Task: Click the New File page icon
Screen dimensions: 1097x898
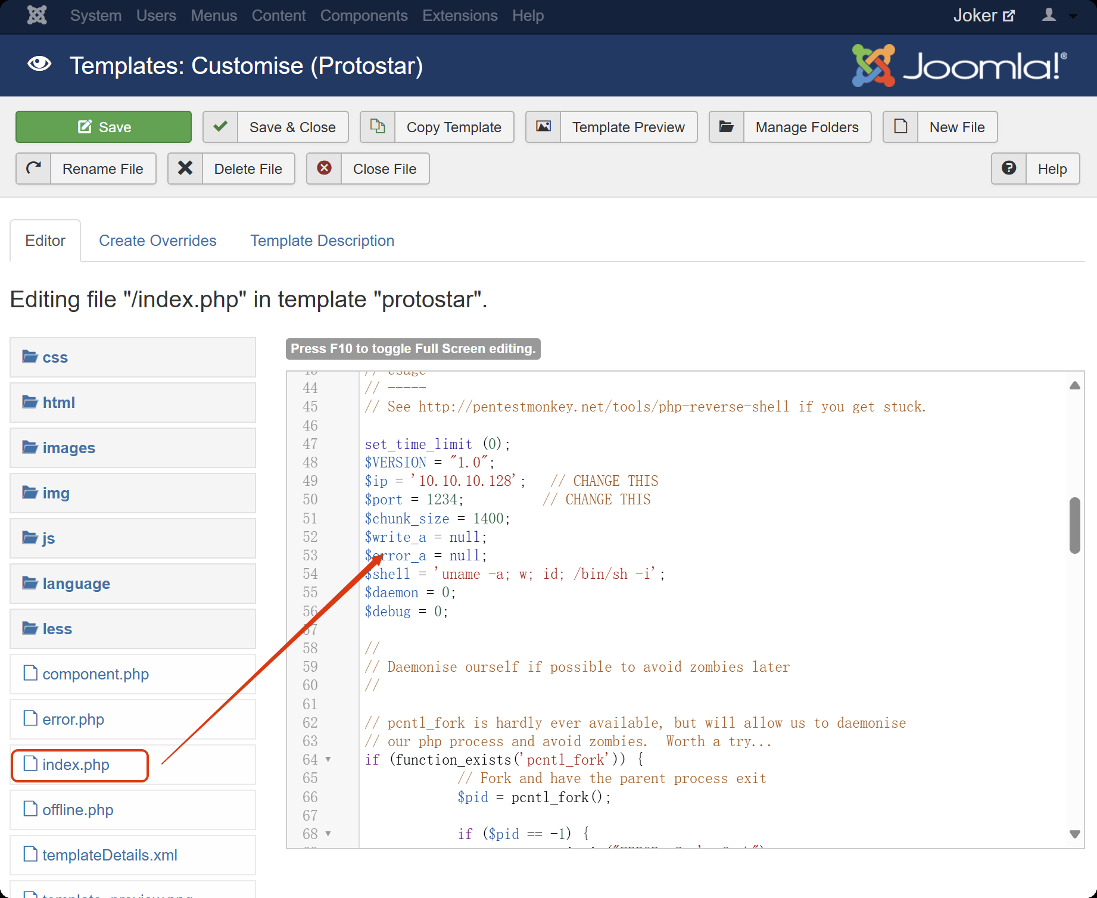Action: coord(900,127)
